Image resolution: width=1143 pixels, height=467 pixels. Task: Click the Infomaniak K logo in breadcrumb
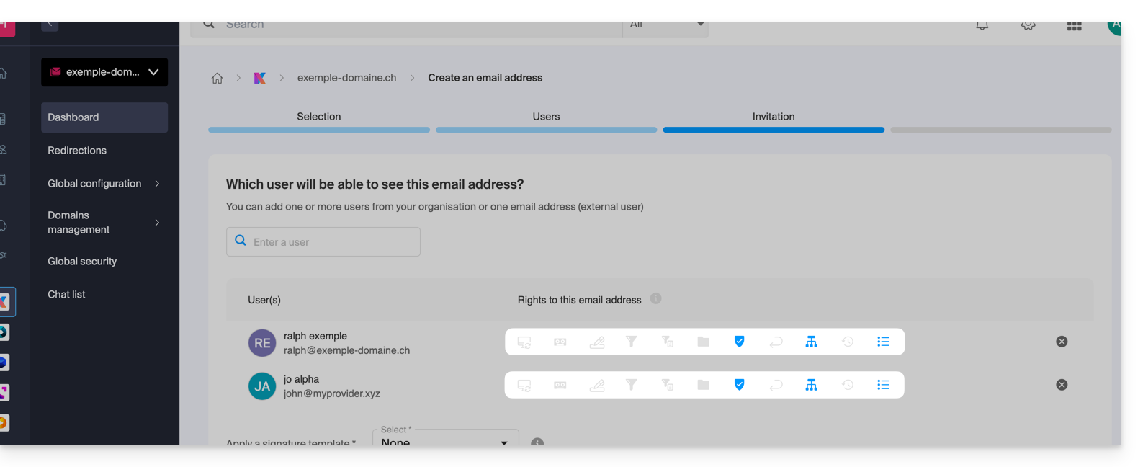coord(260,78)
